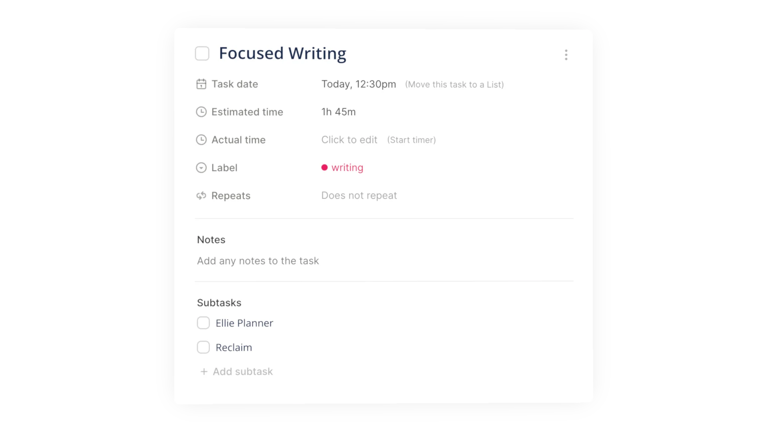
Task: Click the notes field to add a note
Action: (258, 261)
